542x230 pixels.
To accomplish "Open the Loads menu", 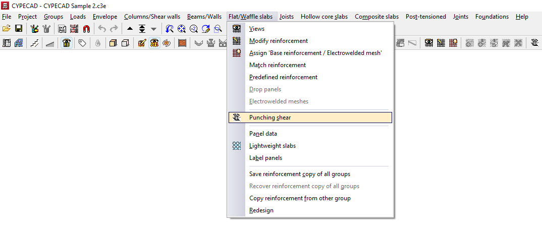I will coord(78,17).
